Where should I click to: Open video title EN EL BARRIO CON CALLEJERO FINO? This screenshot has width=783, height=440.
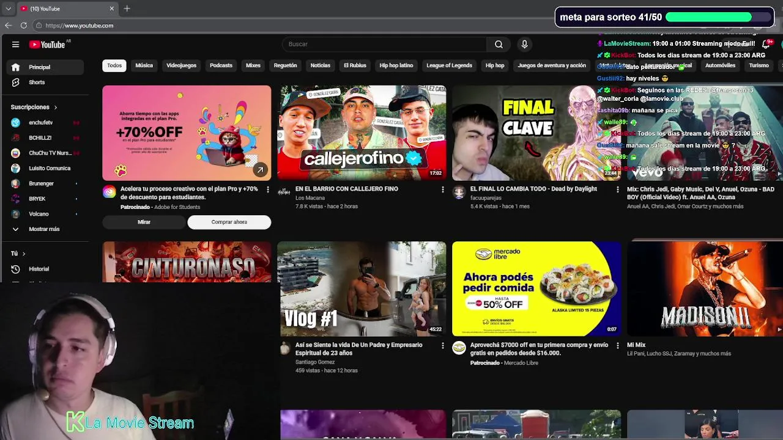pos(346,189)
